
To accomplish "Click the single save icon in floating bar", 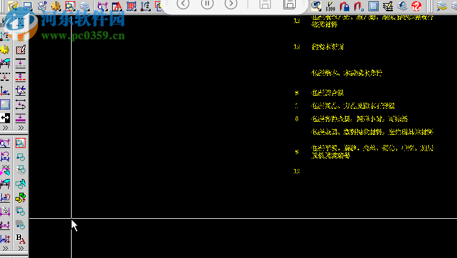I will point(265,4).
